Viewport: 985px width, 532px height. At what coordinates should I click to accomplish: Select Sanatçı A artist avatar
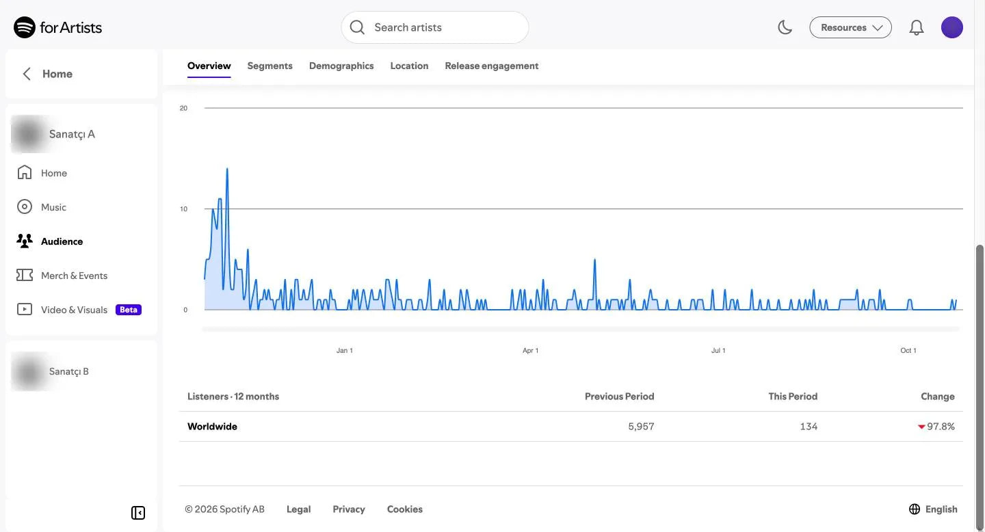click(29, 134)
